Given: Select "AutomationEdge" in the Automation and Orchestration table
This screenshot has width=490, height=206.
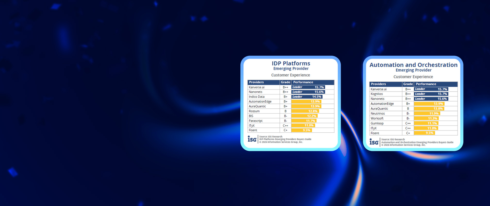Looking at the screenshot, I should (382, 104).
